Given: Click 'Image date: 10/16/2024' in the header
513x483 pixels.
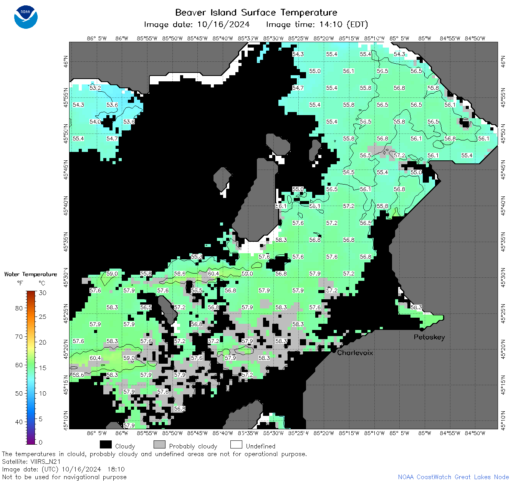Looking at the screenshot, I should (197, 25).
